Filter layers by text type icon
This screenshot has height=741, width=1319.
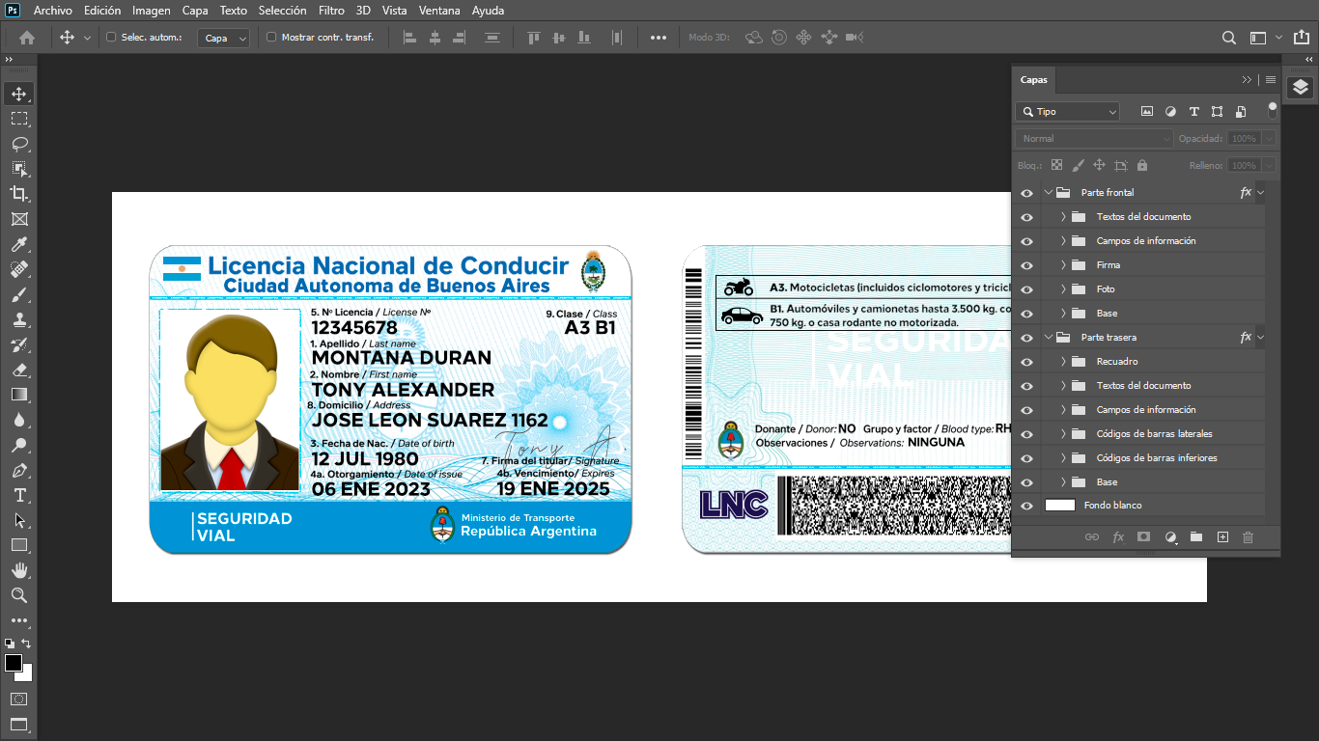pyautogui.click(x=1193, y=112)
